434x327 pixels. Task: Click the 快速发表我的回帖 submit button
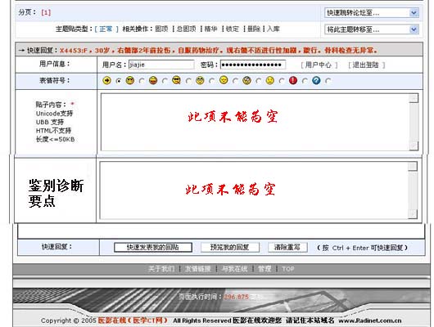(153, 247)
